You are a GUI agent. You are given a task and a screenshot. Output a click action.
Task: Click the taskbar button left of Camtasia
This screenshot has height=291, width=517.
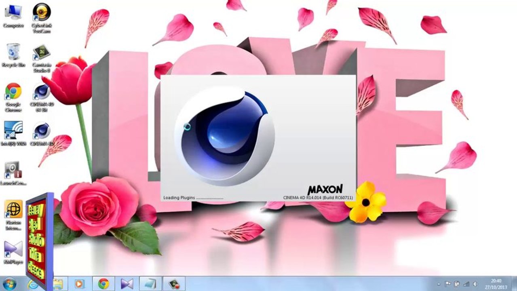tap(151, 284)
